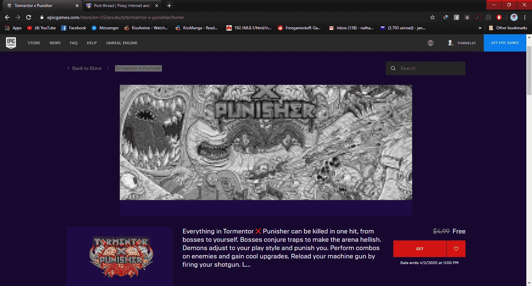Open the globe-and-ring extension next to the star
The width and height of the screenshot is (532, 286).
pyautogui.click(x=446, y=17)
